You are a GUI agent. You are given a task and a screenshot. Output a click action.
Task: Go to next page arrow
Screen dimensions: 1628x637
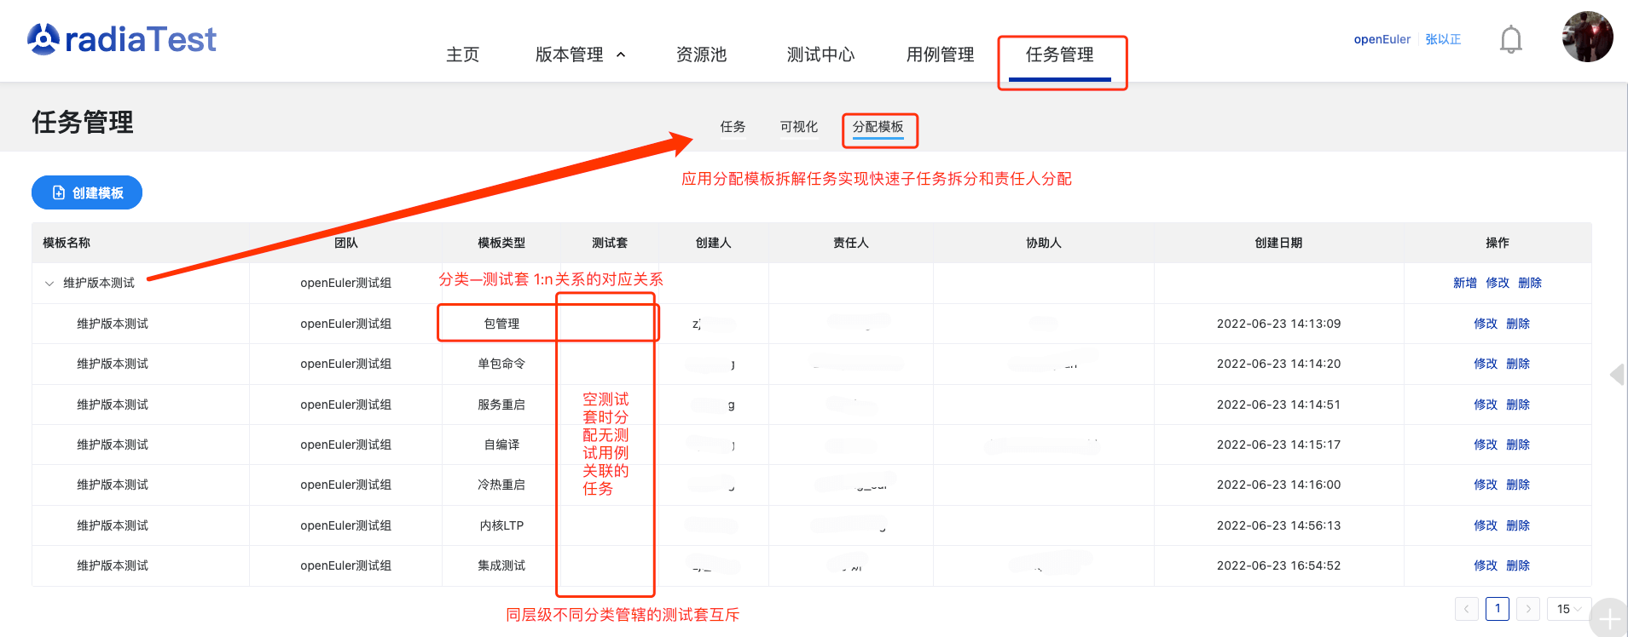click(1527, 609)
